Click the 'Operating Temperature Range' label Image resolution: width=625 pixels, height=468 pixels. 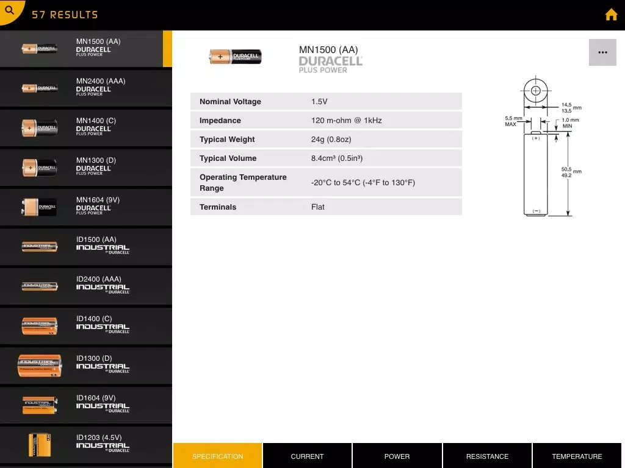pyautogui.click(x=243, y=182)
